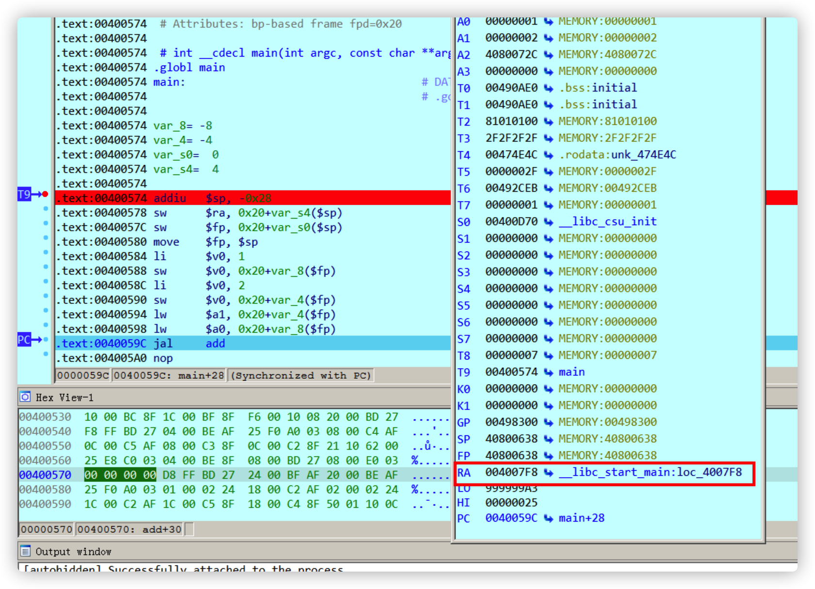Click the jump arrow beside register T0
815x589 pixels.
point(548,88)
